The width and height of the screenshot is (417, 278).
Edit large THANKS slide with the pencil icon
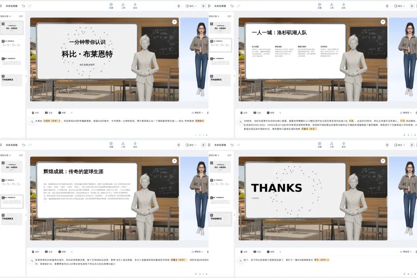coord(383,161)
